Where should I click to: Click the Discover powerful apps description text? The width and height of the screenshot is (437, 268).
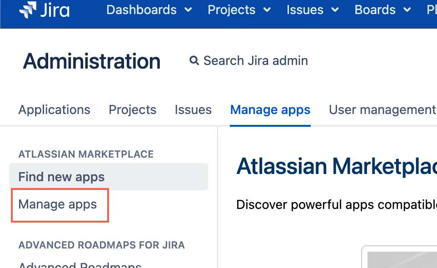click(337, 205)
